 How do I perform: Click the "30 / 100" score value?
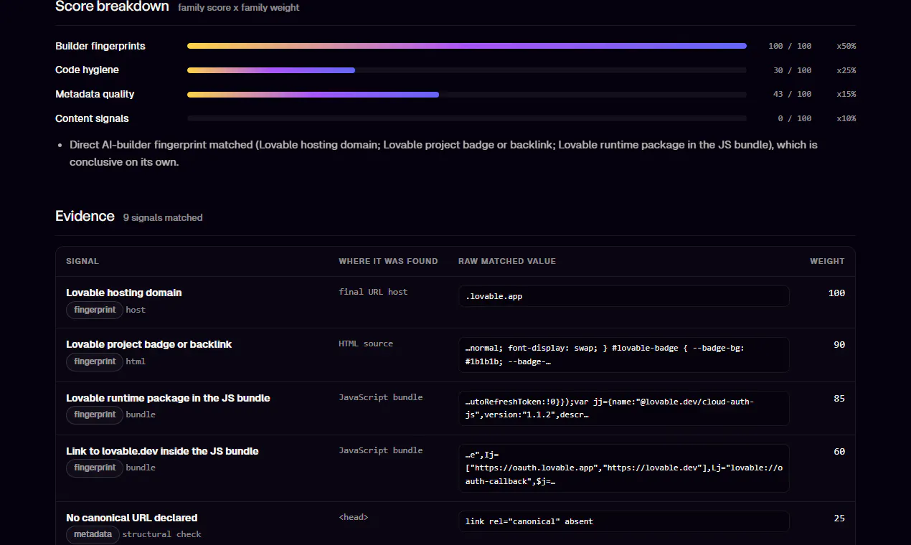click(x=793, y=70)
